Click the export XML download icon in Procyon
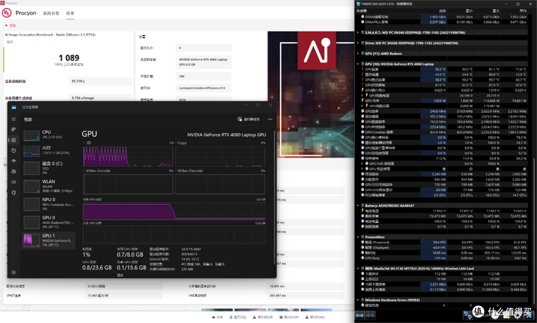 (x=307, y=317)
